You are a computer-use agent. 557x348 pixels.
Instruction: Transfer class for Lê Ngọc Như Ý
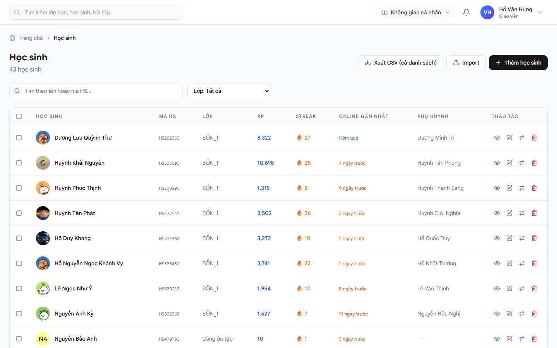click(522, 288)
